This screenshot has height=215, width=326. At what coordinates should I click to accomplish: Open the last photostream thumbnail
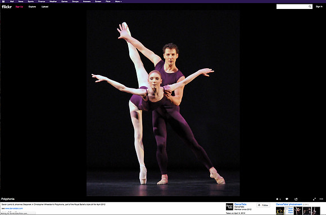coord(316,211)
